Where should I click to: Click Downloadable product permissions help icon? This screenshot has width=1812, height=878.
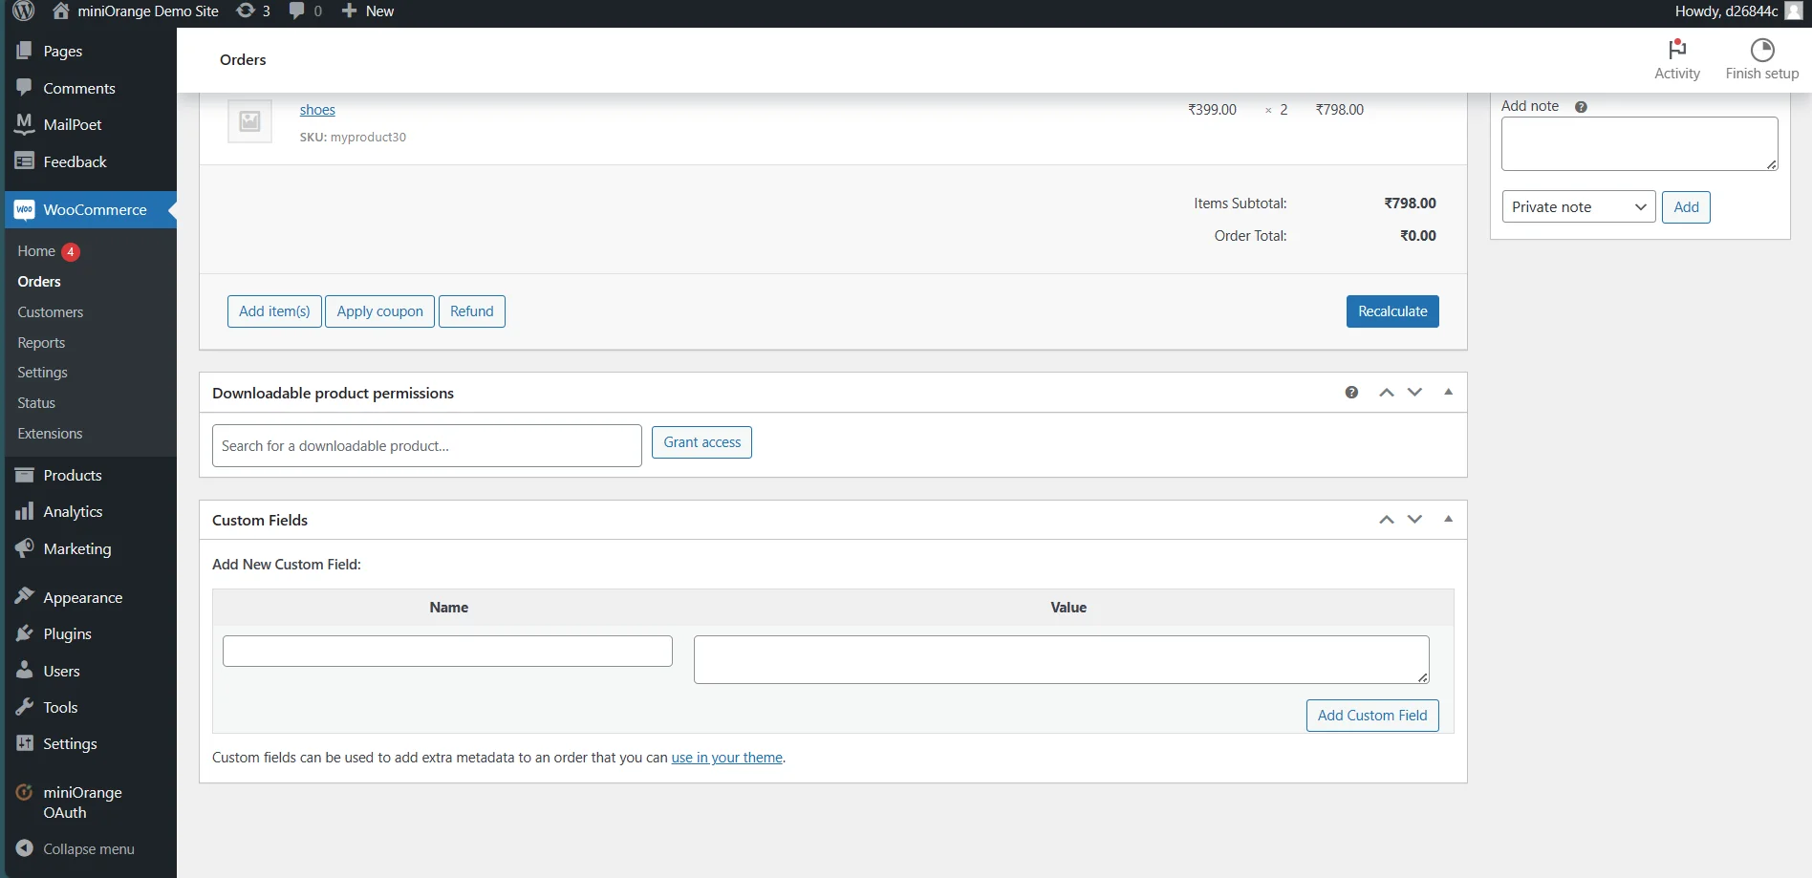1350,392
